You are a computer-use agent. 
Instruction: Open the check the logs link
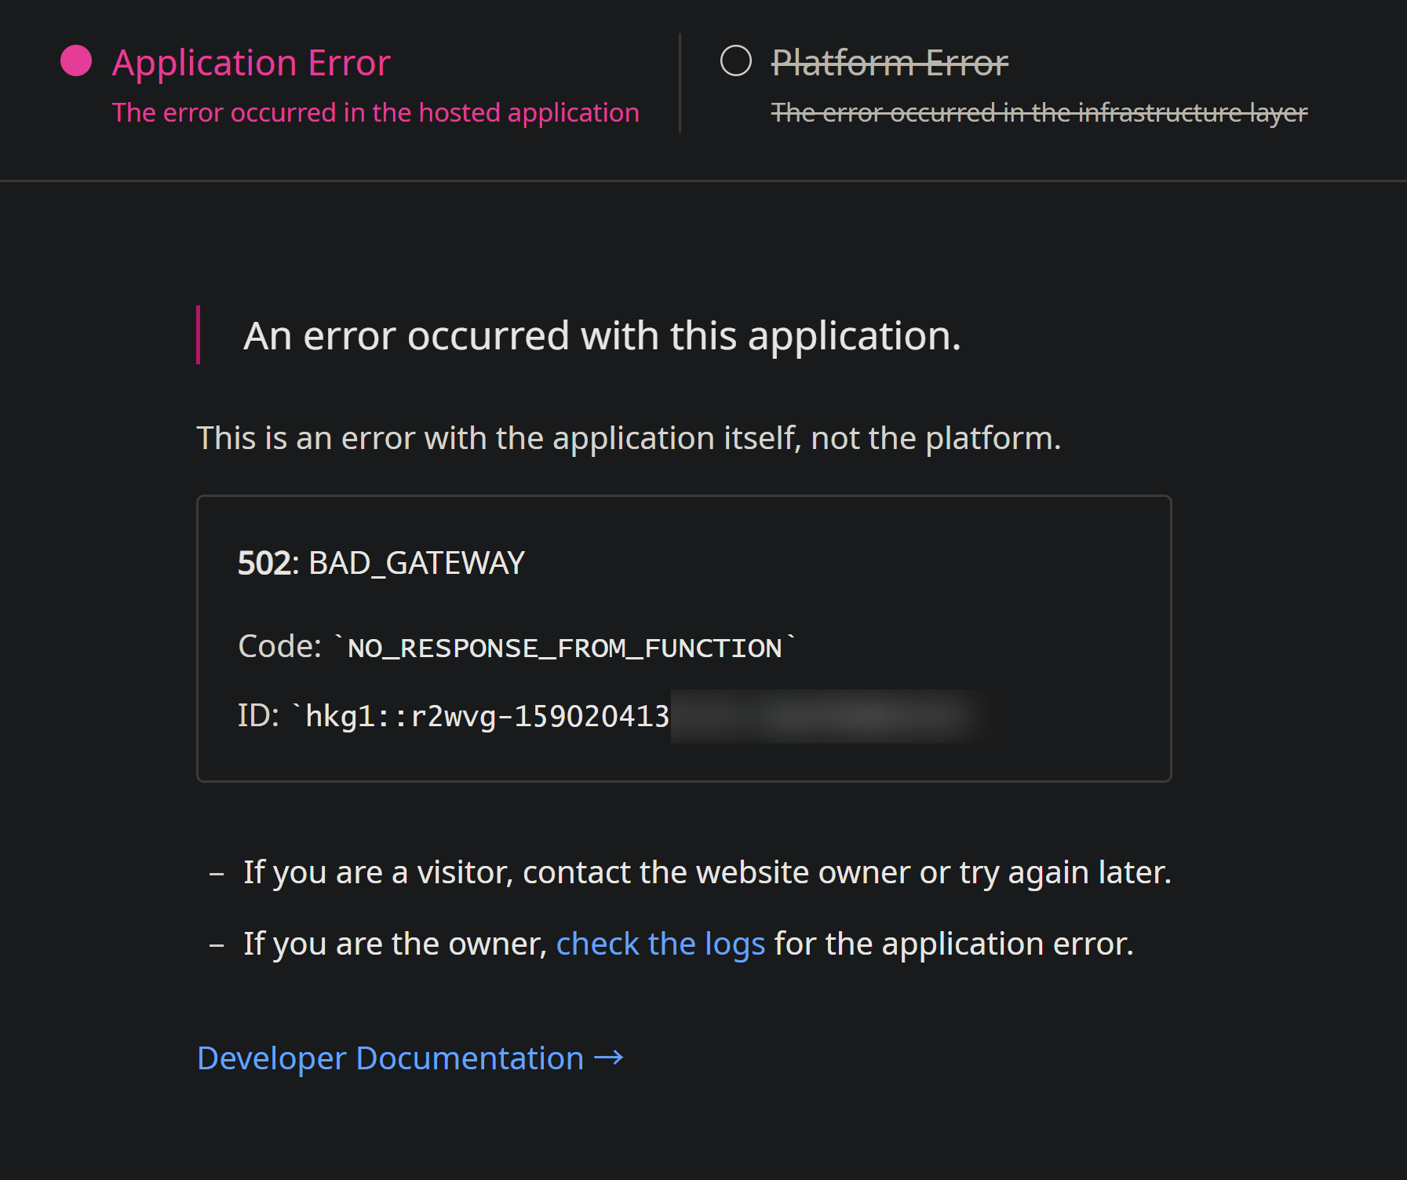[x=660, y=943]
